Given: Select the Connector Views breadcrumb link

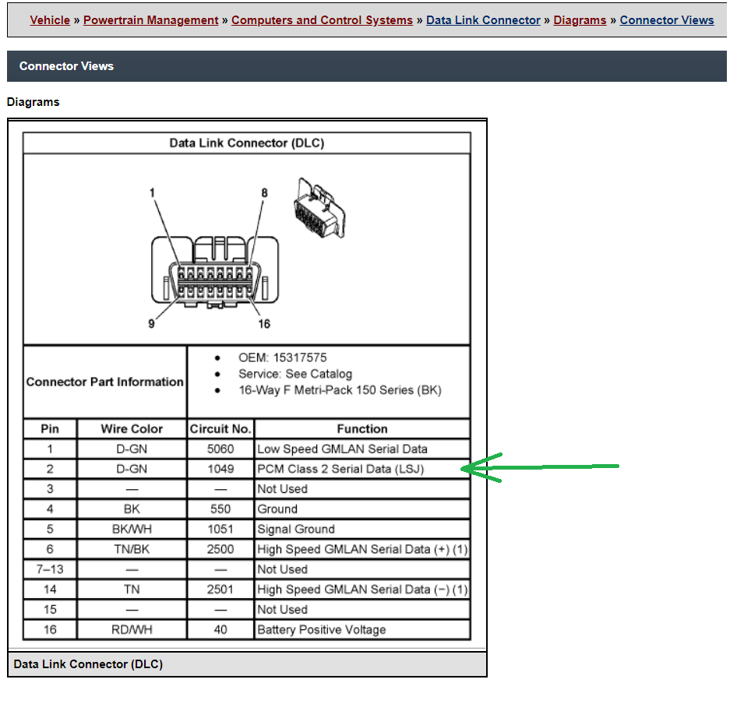Looking at the screenshot, I should coord(667,20).
